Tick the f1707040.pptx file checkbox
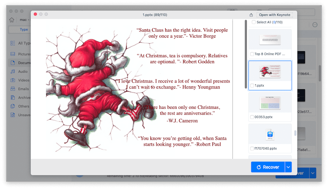328x189 pixels. pyautogui.click(x=252, y=148)
